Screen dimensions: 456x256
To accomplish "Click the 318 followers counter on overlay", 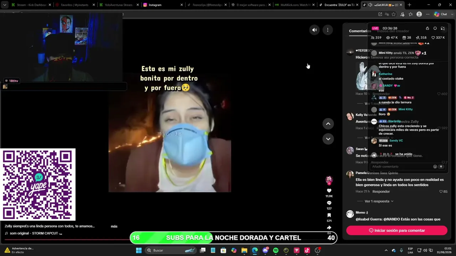I will (x=421, y=38).
